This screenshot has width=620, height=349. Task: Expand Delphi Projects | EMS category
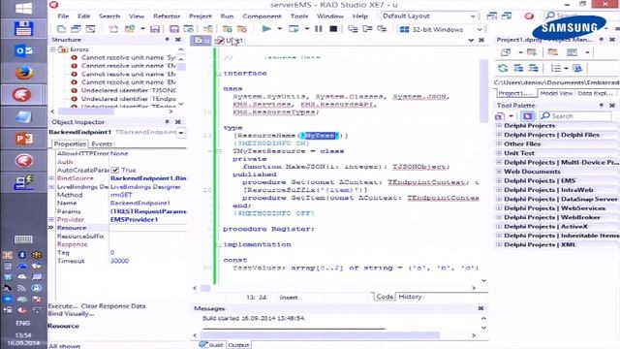pos(499,180)
